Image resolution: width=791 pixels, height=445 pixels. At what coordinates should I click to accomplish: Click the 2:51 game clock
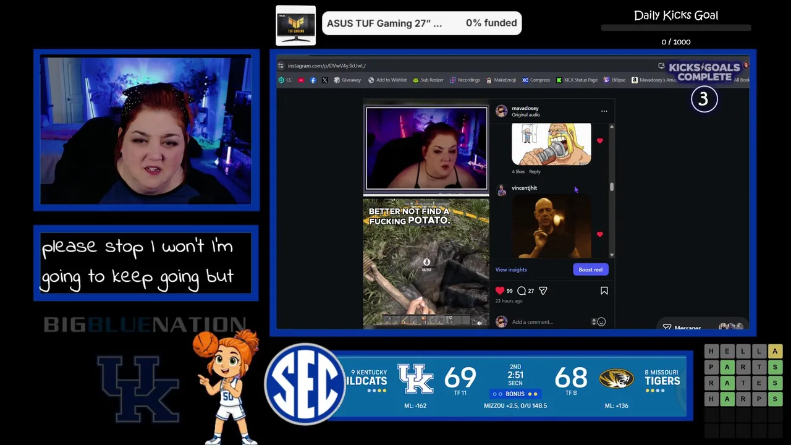515,375
